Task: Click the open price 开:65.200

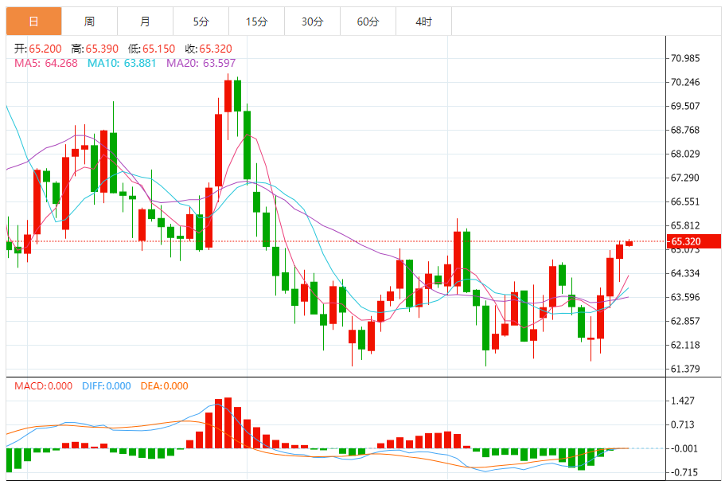Action: [38, 49]
